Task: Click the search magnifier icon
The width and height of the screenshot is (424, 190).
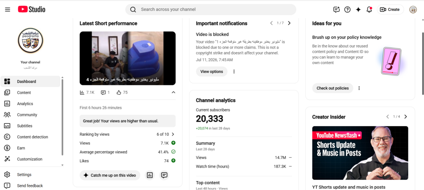Action: click(x=133, y=9)
